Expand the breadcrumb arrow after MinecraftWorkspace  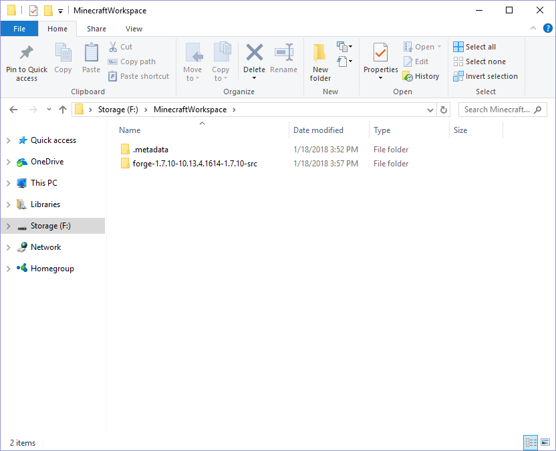(234, 110)
